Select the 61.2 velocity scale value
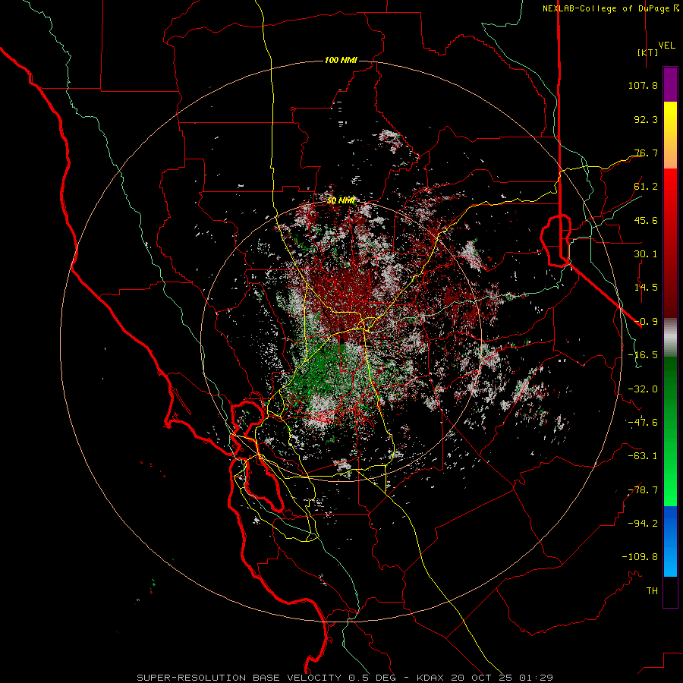The image size is (683, 683). pyautogui.click(x=646, y=187)
